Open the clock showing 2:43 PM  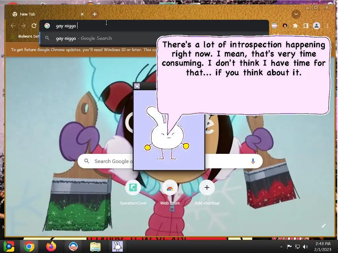tap(323, 246)
